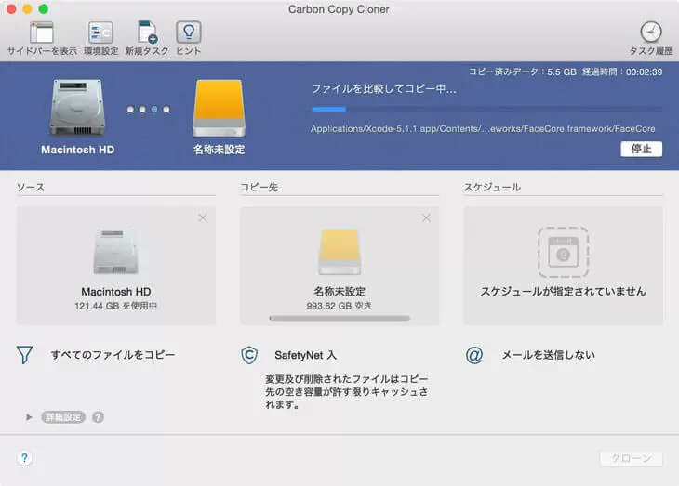Expand the 詳細設定 disclosure triangle
The height and width of the screenshot is (486, 679).
click(x=29, y=417)
